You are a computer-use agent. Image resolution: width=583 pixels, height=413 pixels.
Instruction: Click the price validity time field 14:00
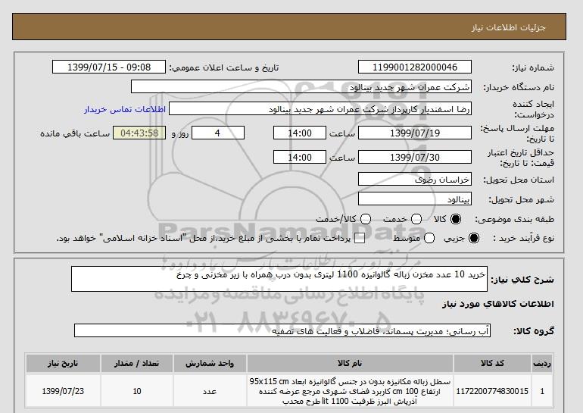tap(300, 157)
